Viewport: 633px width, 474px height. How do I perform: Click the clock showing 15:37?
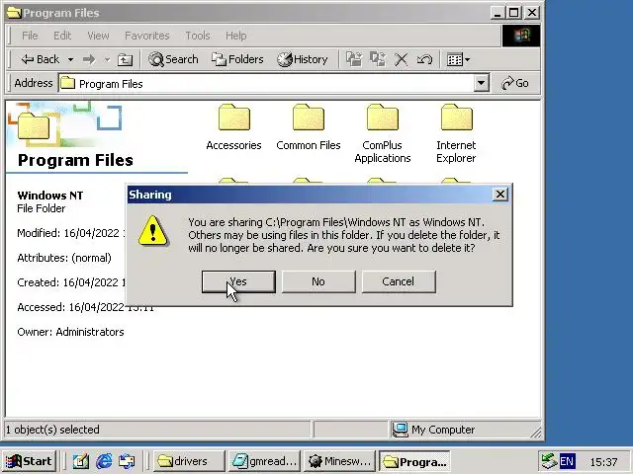(604, 462)
